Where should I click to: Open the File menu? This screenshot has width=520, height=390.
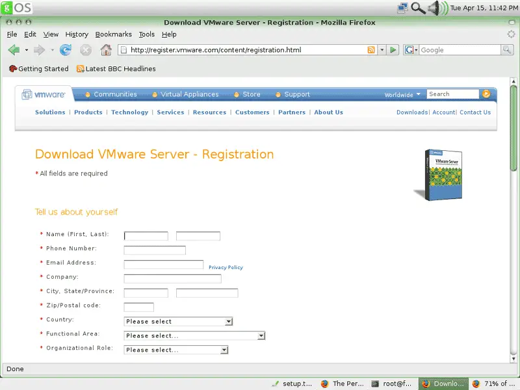12,34
